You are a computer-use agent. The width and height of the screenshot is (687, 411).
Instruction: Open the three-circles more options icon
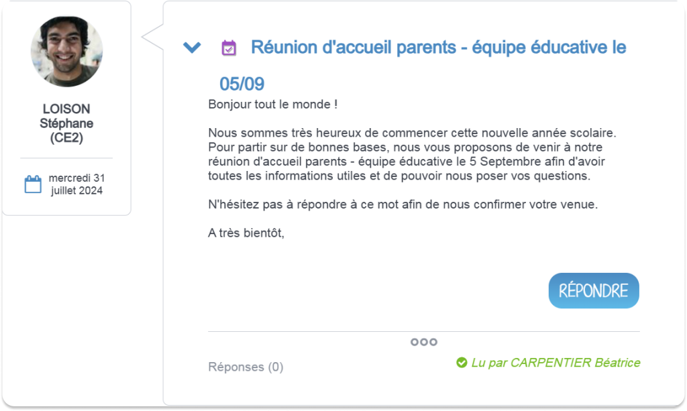click(x=423, y=342)
